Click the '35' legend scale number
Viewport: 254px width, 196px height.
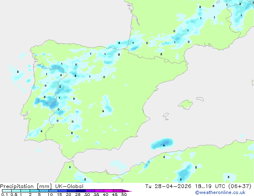(x=96, y=194)
